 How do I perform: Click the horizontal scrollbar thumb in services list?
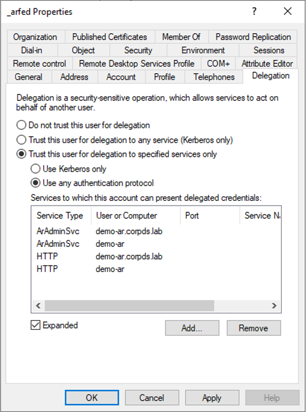click(129, 305)
